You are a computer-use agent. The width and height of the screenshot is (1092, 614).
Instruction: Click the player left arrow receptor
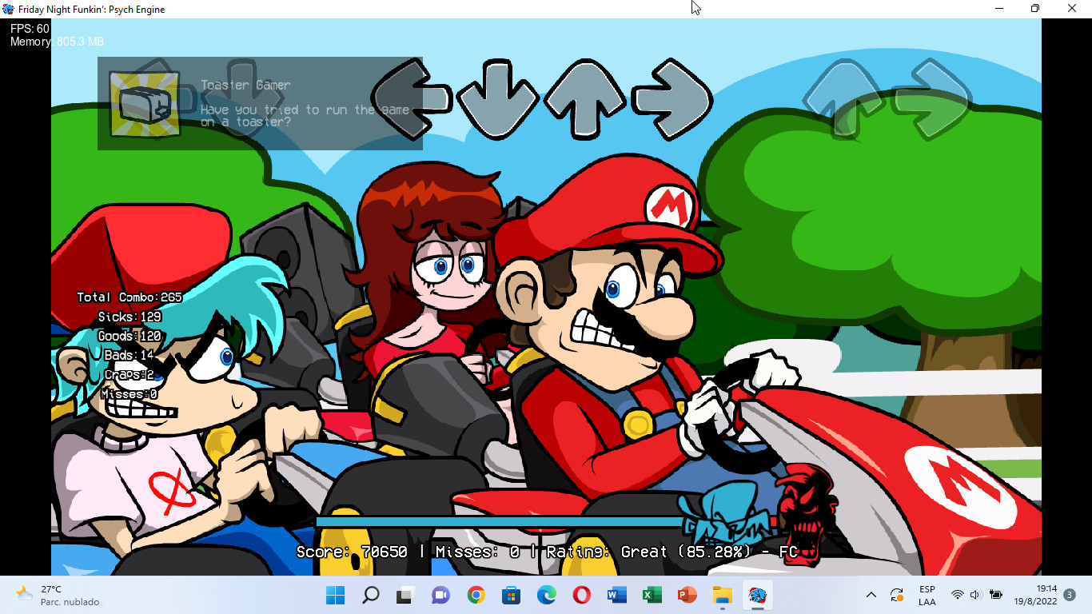[x=411, y=98]
